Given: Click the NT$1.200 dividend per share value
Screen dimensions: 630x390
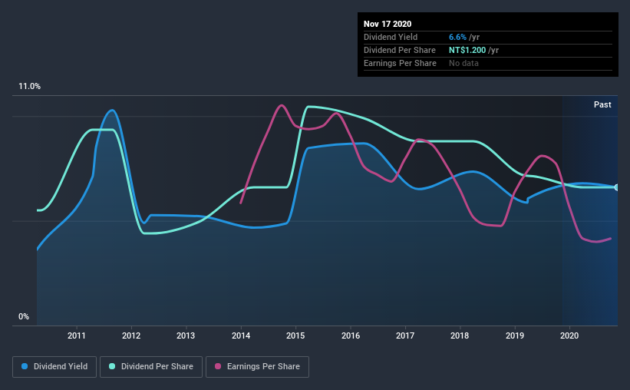Looking at the screenshot, I should pyautogui.click(x=467, y=50).
